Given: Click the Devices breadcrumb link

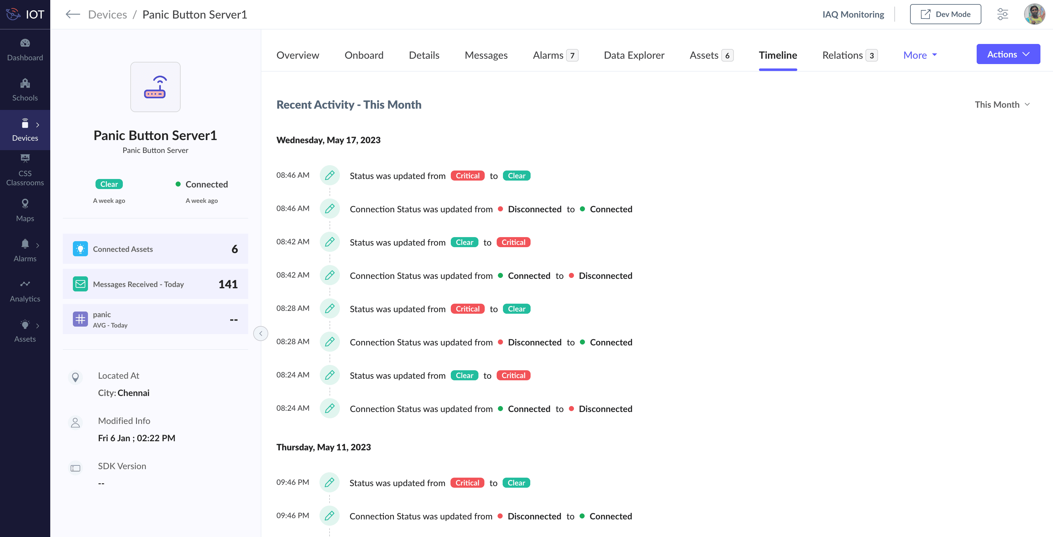Looking at the screenshot, I should tap(107, 15).
